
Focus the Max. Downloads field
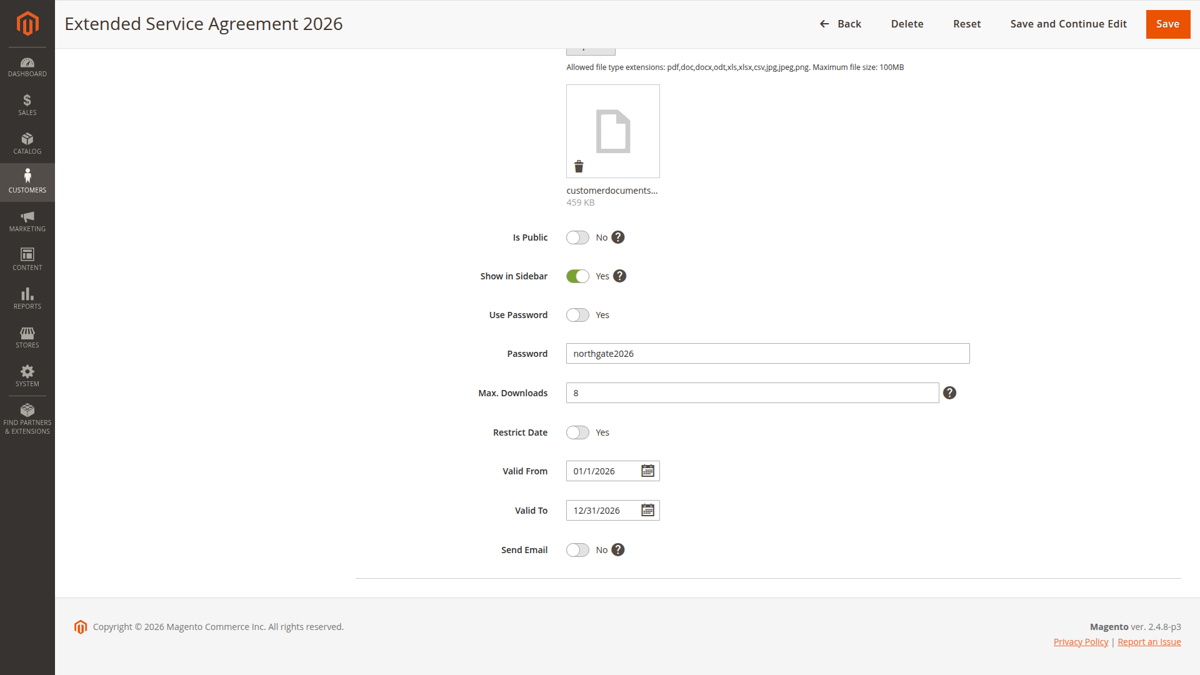click(752, 393)
